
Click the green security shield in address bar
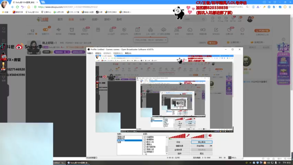(35, 7)
